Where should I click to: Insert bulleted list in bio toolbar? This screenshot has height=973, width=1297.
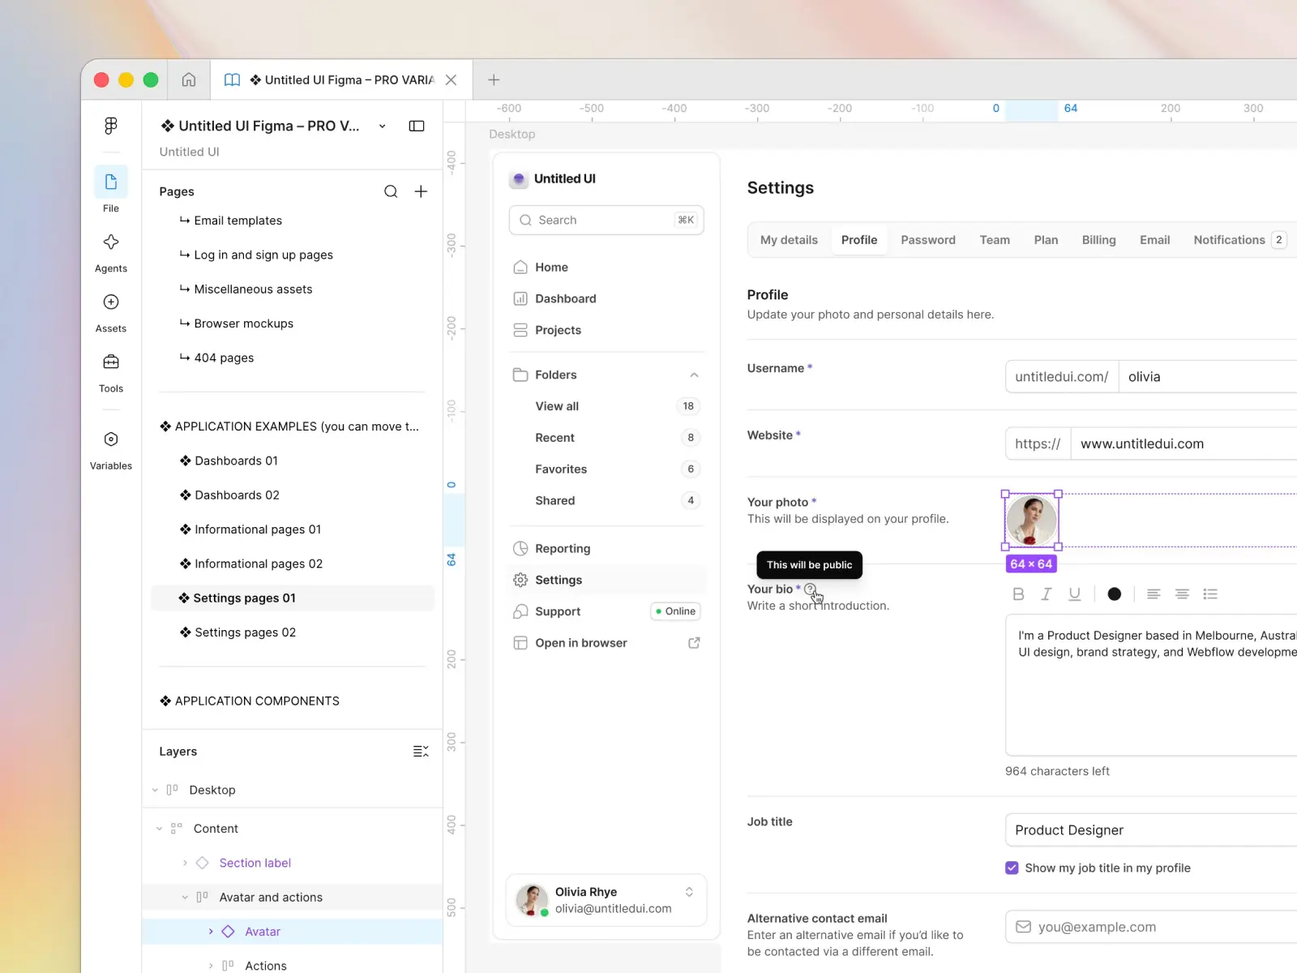tap(1210, 594)
